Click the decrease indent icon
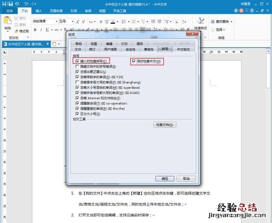The width and height of the screenshot is (272, 223). (x=153, y=22)
